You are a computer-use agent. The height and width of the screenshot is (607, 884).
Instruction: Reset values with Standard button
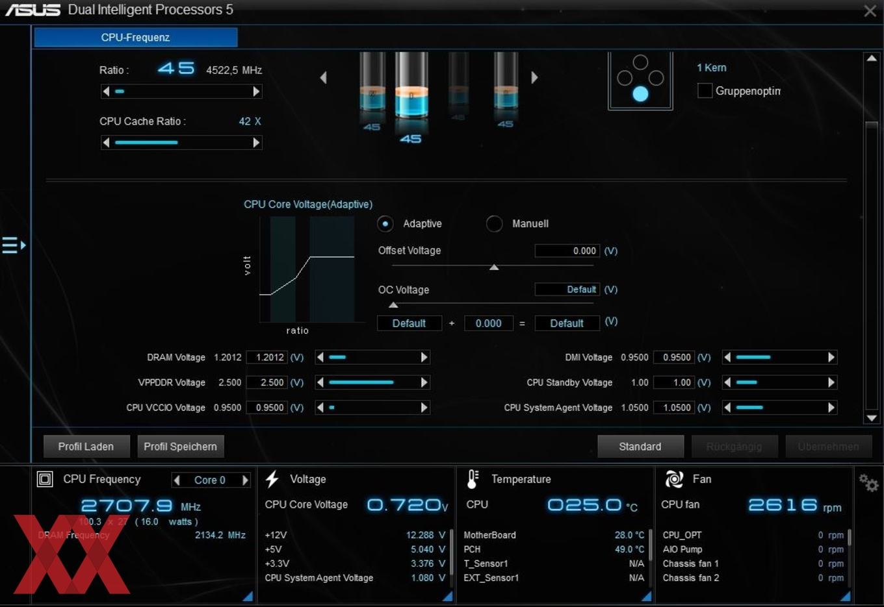640,447
